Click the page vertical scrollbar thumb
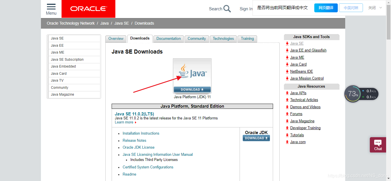The image size is (391, 181). (388, 21)
